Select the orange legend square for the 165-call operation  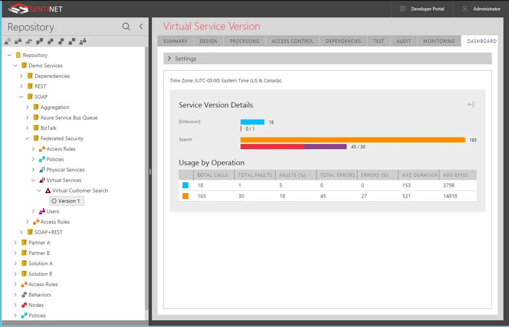point(186,195)
